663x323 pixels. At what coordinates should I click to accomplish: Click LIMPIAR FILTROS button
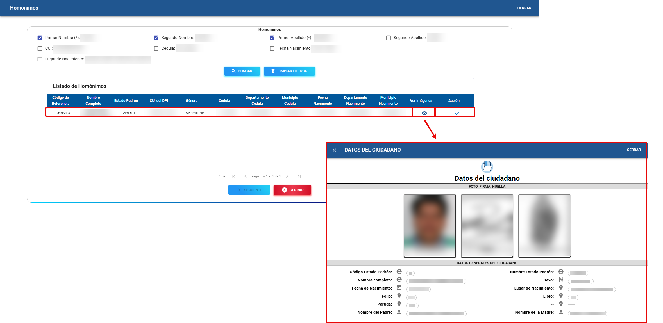point(289,71)
